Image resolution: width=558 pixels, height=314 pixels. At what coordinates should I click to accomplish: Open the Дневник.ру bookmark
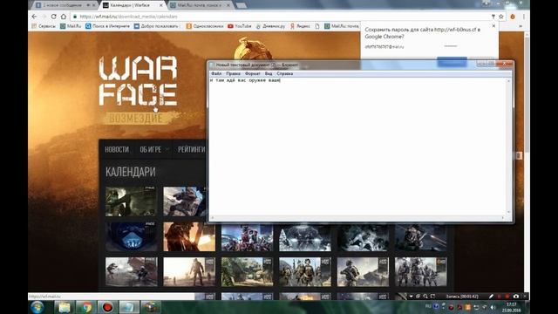click(x=270, y=26)
